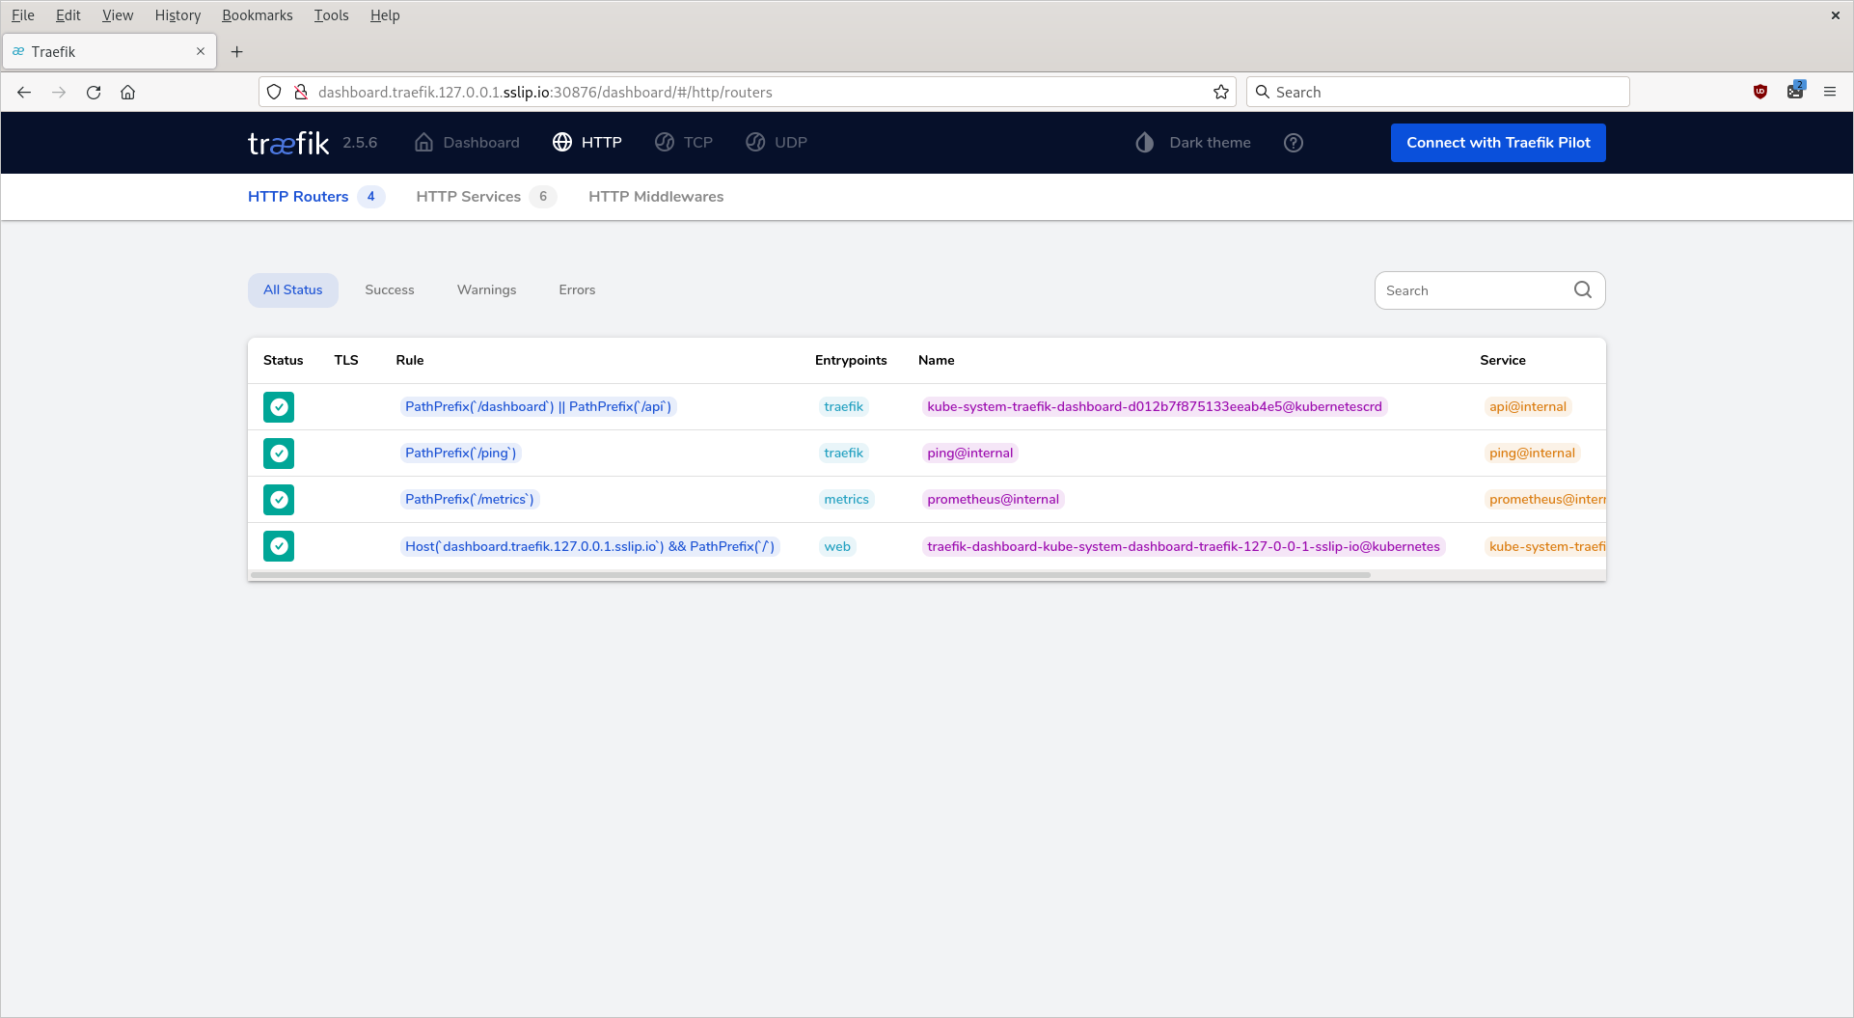This screenshot has height=1018, width=1854.
Task: Open the extension icon with badge 2
Action: [x=1795, y=91]
